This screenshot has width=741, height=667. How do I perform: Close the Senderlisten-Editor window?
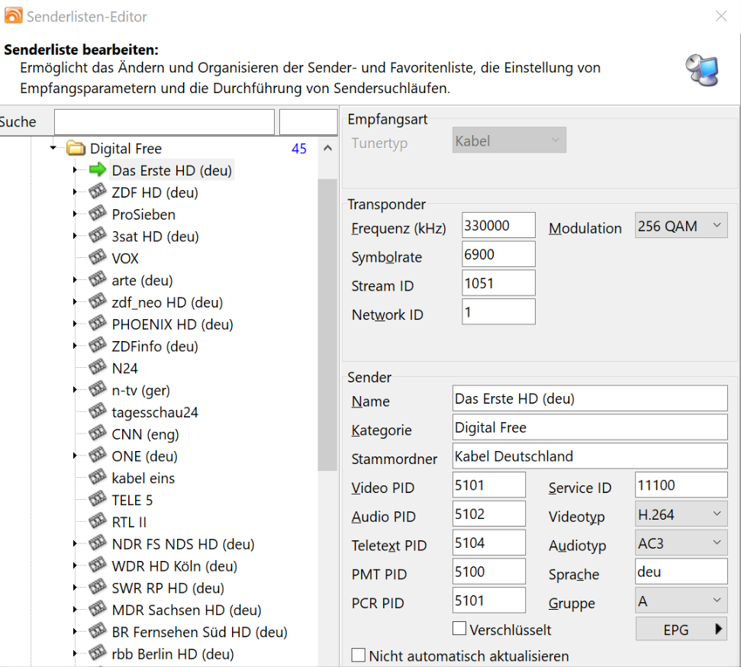[721, 16]
